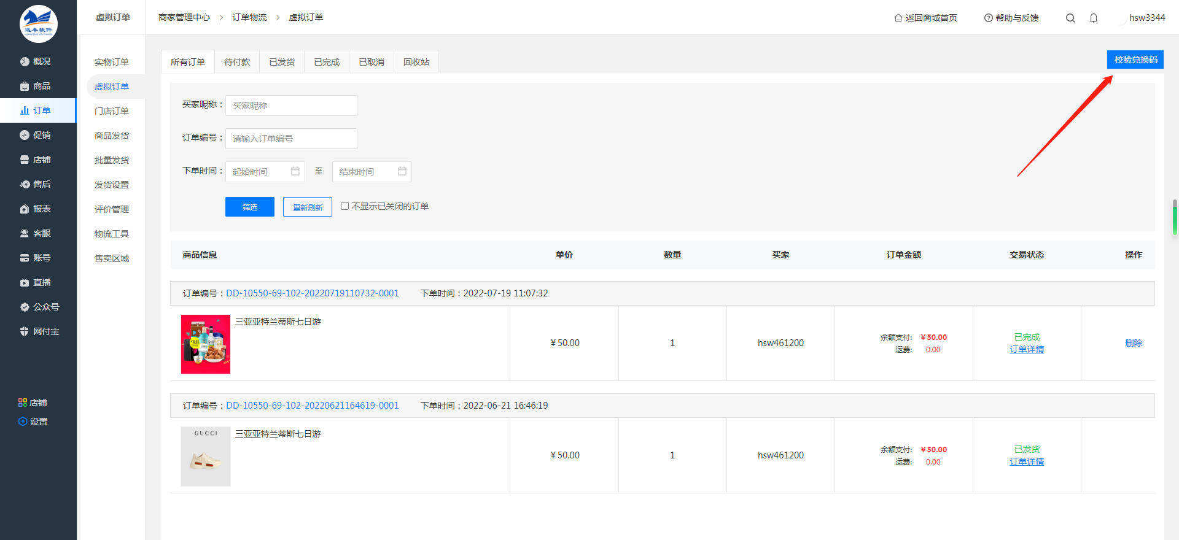This screenshot has width=1179, height=540.
Task: Open 商品发货 in the submenu
Action: pyautogui.click(x=112, y=136)
